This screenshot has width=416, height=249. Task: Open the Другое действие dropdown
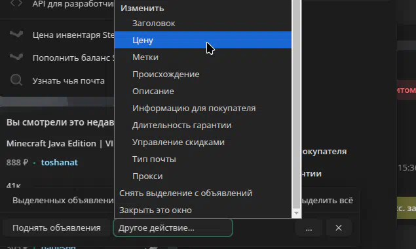[x=173, y=228]
